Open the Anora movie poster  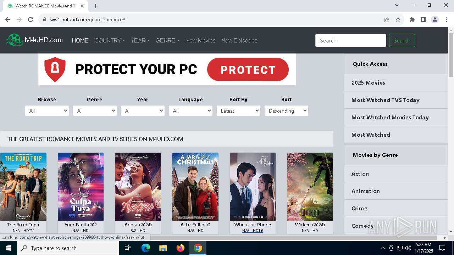(138, 187)
